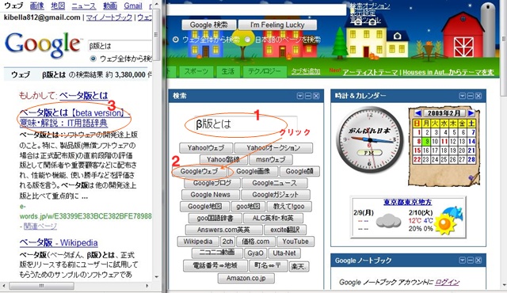This screenshot has width=507, height=293.
Task: Close the 時計＆カレンダー widget
Action: pos(478,96)
